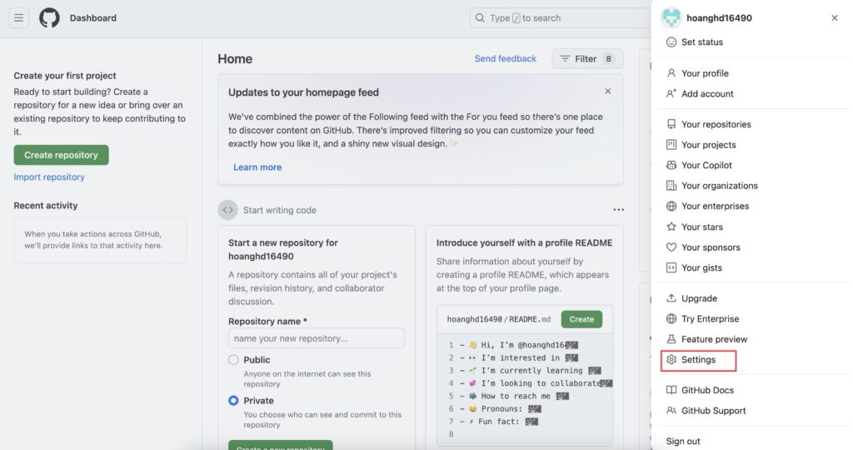Click hoanghd16490 avatar in side panel
Image resolution: width=853 pixels, height=450 pixels.
[671, 18]
